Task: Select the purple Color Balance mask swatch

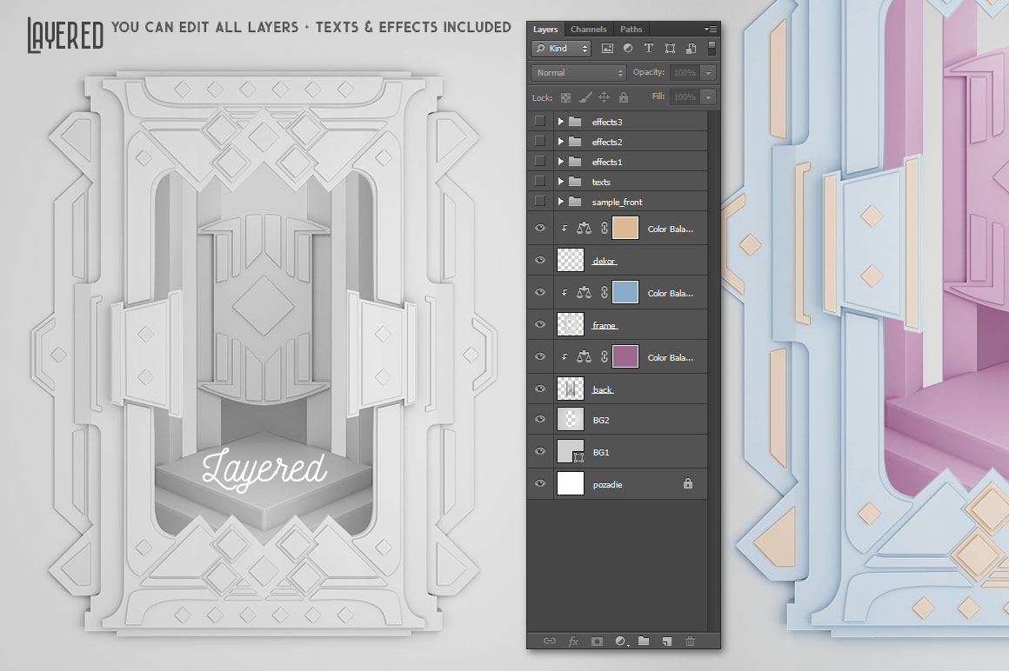Action: click(625, 357)
